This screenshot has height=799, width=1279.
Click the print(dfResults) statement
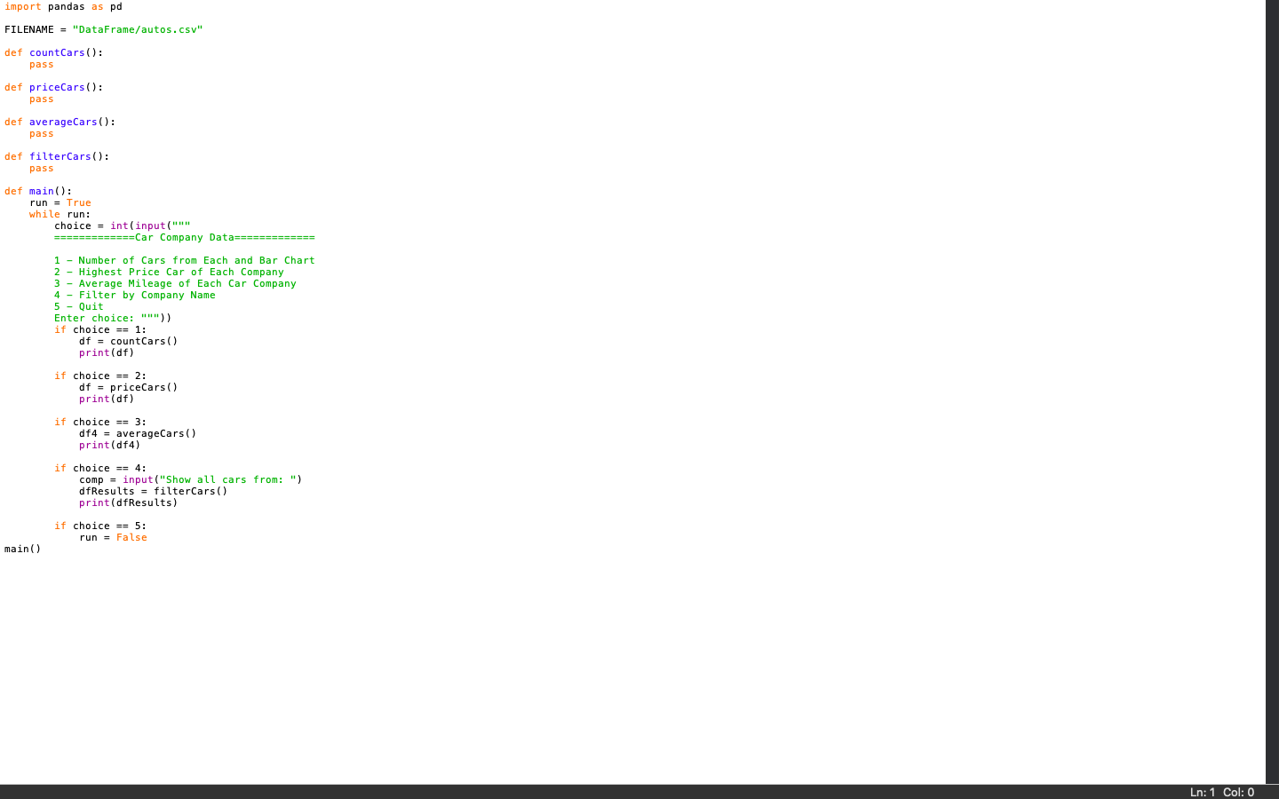point(128,502)
